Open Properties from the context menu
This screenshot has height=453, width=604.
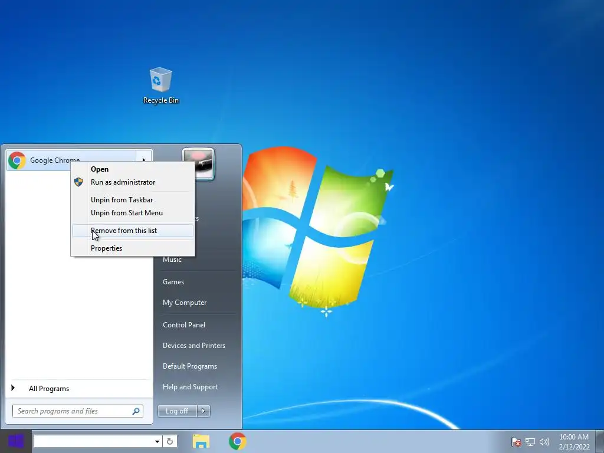tap(133, 248)
